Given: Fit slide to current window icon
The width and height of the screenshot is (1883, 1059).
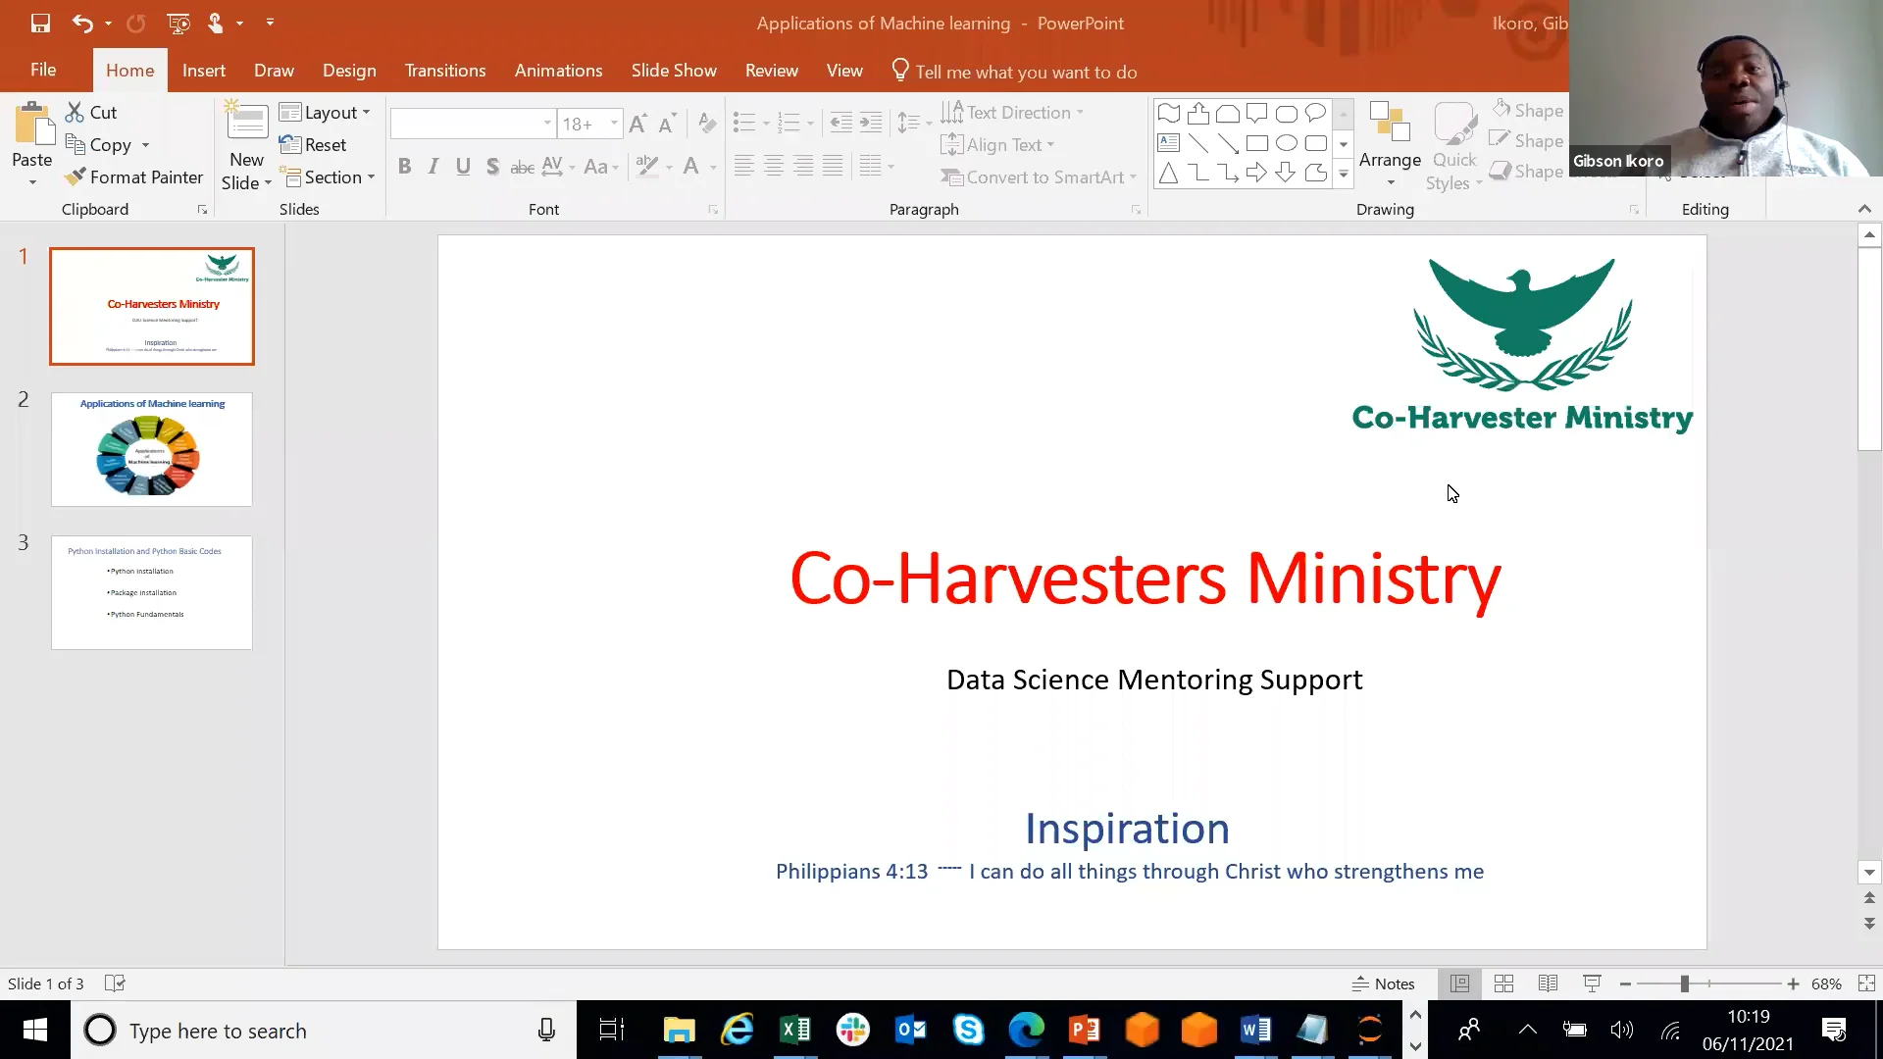Looking at the screenshot, I should coord(1866,983).
